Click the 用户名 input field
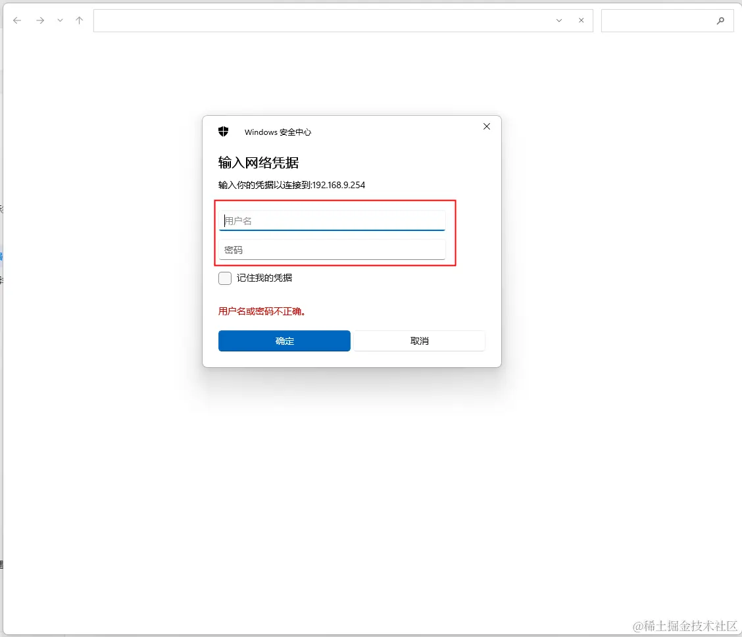742x637 pixels. 332,220
